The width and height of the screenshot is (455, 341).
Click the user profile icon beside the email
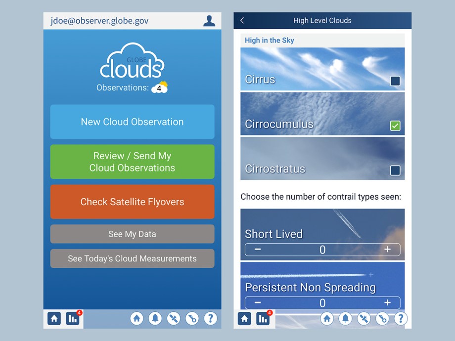pyautogui.click(x=209, y=20)
